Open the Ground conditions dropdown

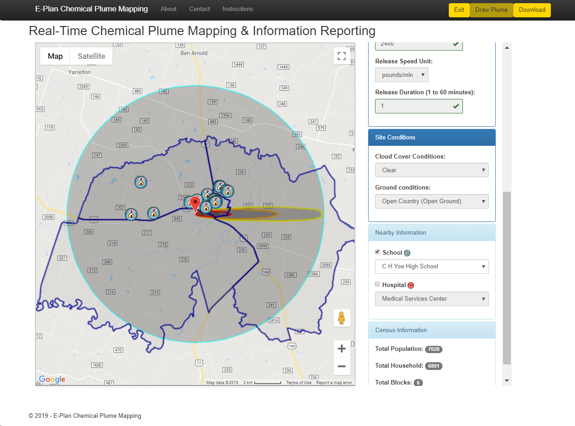431,201
